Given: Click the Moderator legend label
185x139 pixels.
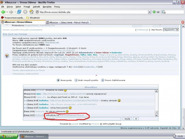Looking at the screenshot, I should (117, 53).
